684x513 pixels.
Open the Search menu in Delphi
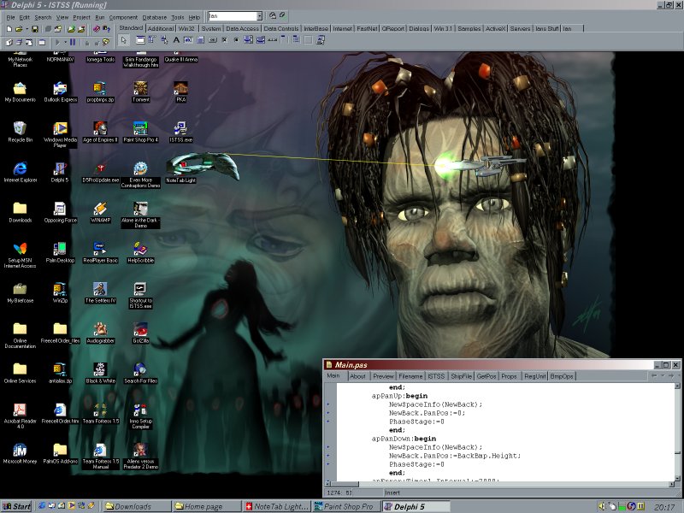43,17
